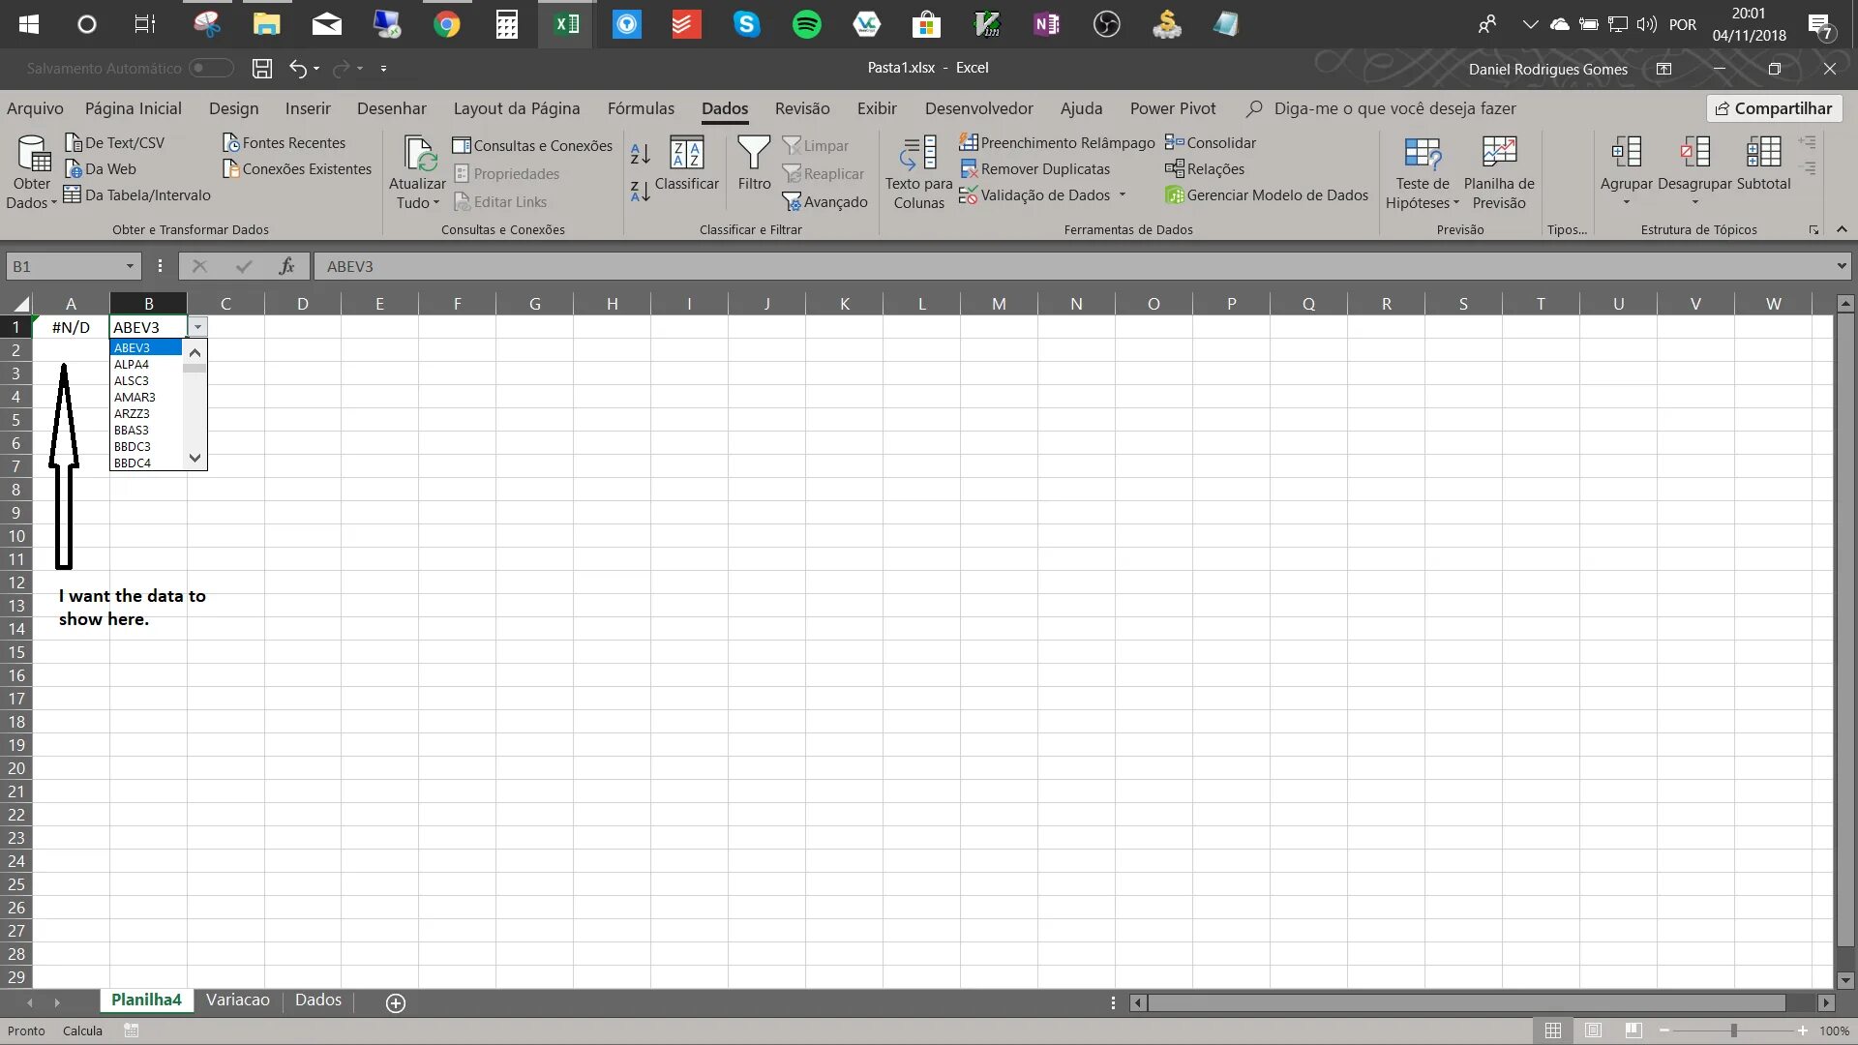Image resolution: width=1858 pixels, height=1045 pixels.
Task: Click the Filtro funnel icon
Action: pyautogui.click(x=753, y=153)
